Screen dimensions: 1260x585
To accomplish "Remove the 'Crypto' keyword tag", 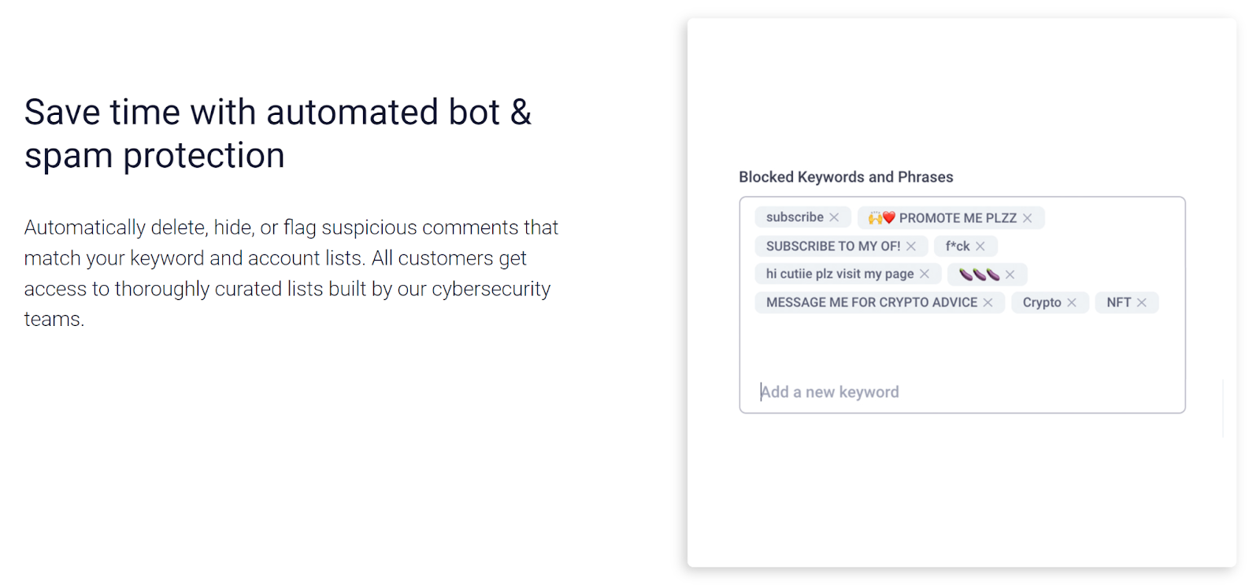I will point(1072,302).
